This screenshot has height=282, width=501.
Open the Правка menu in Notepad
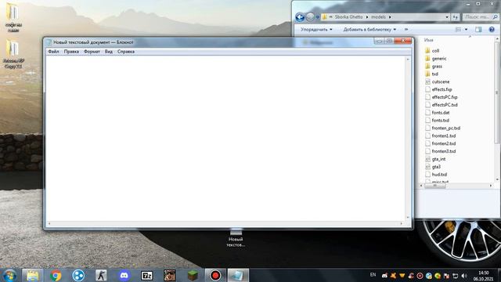click(71, 52)
